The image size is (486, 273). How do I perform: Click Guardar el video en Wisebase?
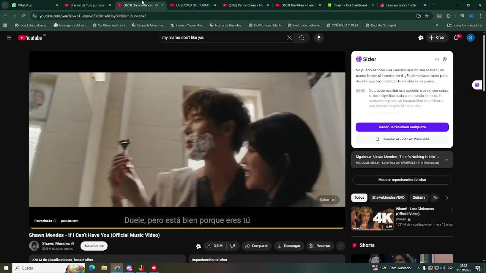(x=402, y=139)
